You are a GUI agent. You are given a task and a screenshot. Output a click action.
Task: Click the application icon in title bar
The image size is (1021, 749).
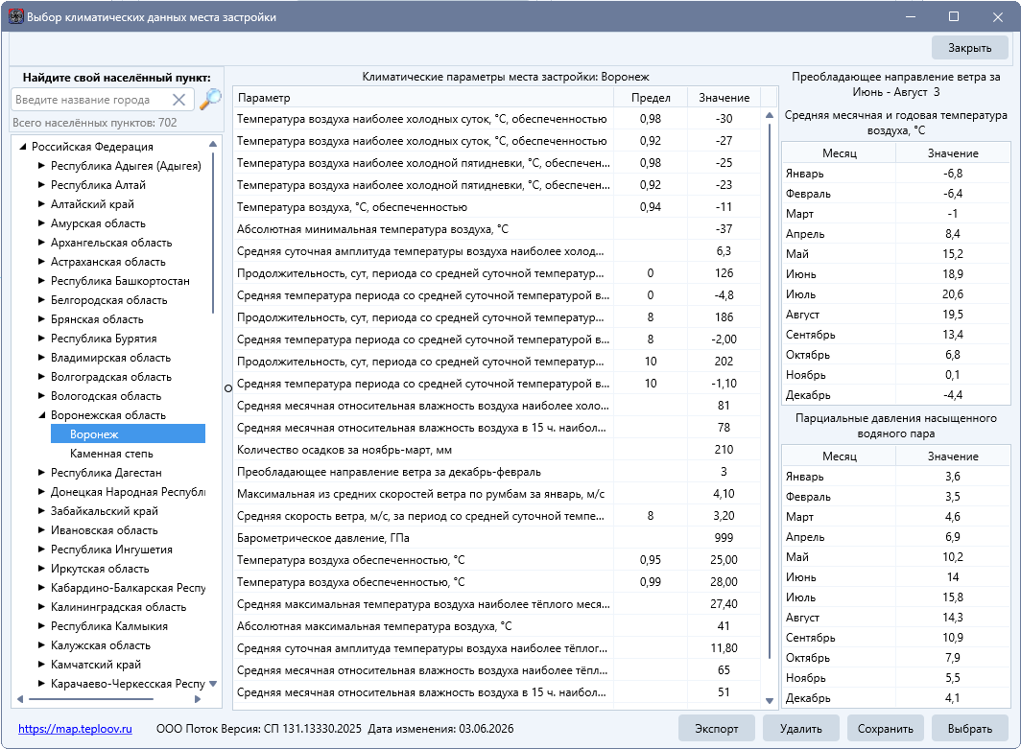(15, 16)
